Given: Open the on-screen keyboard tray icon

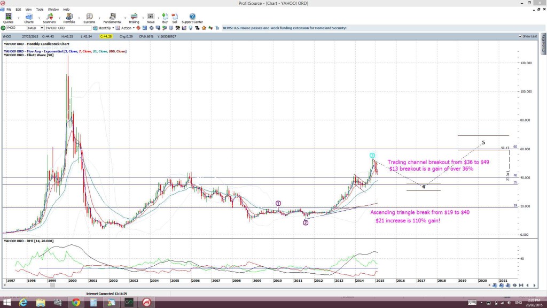Looking at the screenshot, I should point(472,303).
